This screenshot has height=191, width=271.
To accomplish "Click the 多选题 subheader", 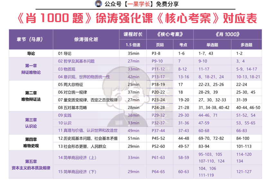I will [x=247, y=45].
